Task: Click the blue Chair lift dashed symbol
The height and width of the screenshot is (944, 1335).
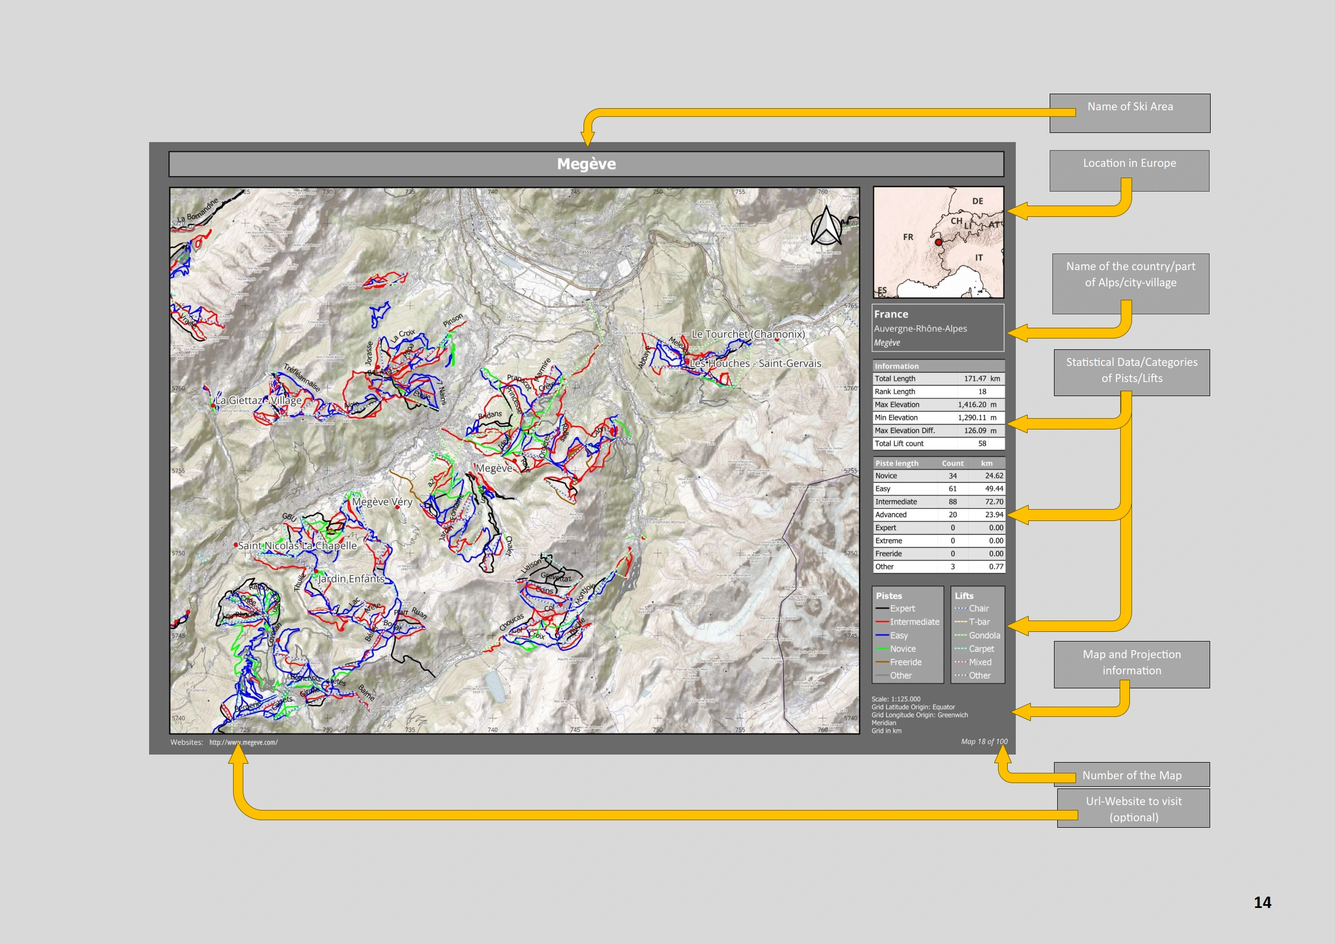Action: click(x=961, y=609)
